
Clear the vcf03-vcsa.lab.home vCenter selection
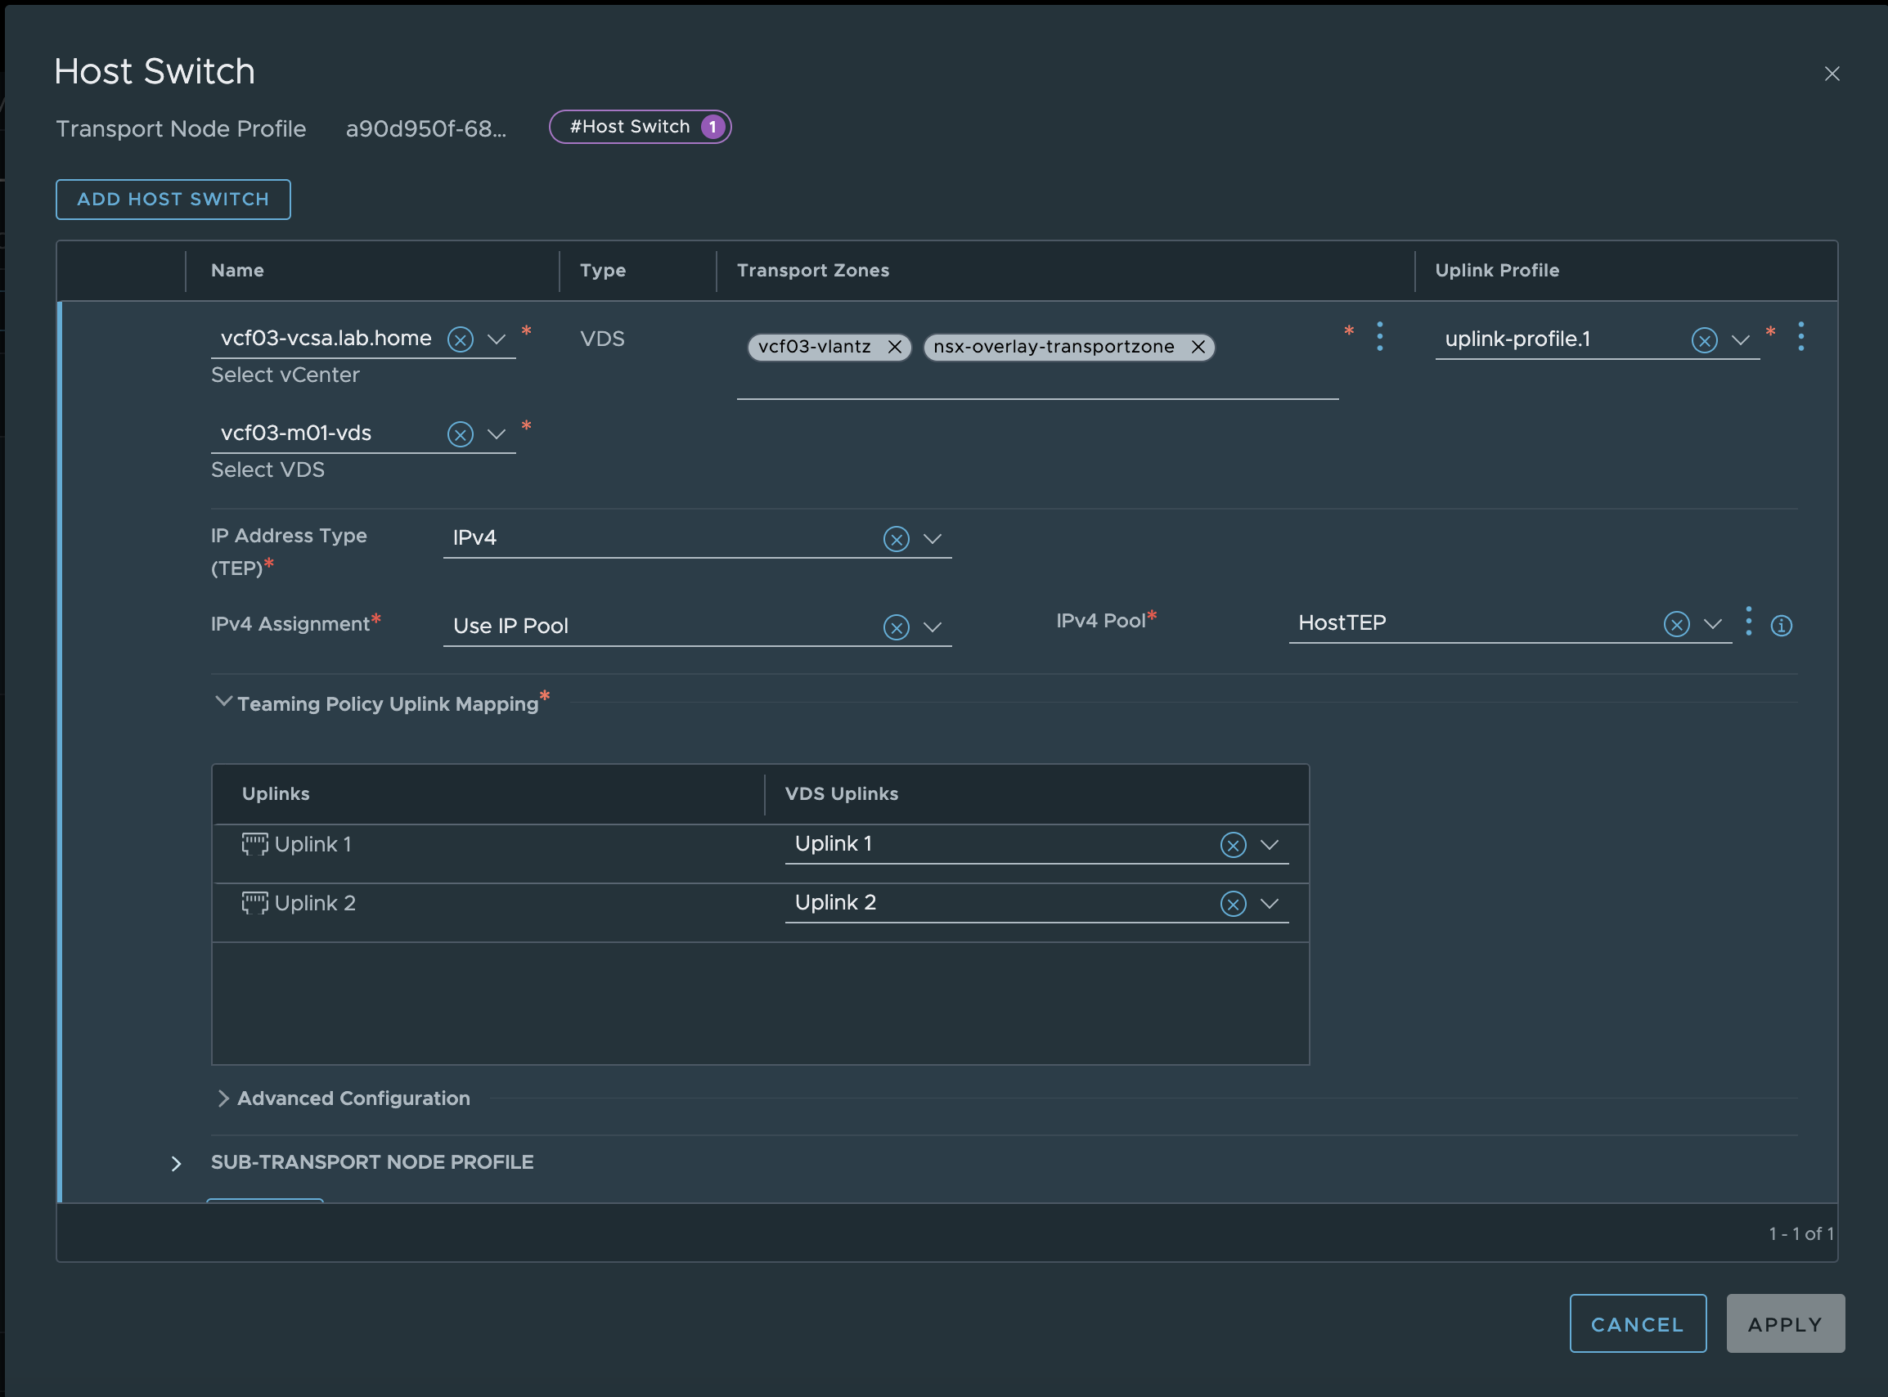460,340
